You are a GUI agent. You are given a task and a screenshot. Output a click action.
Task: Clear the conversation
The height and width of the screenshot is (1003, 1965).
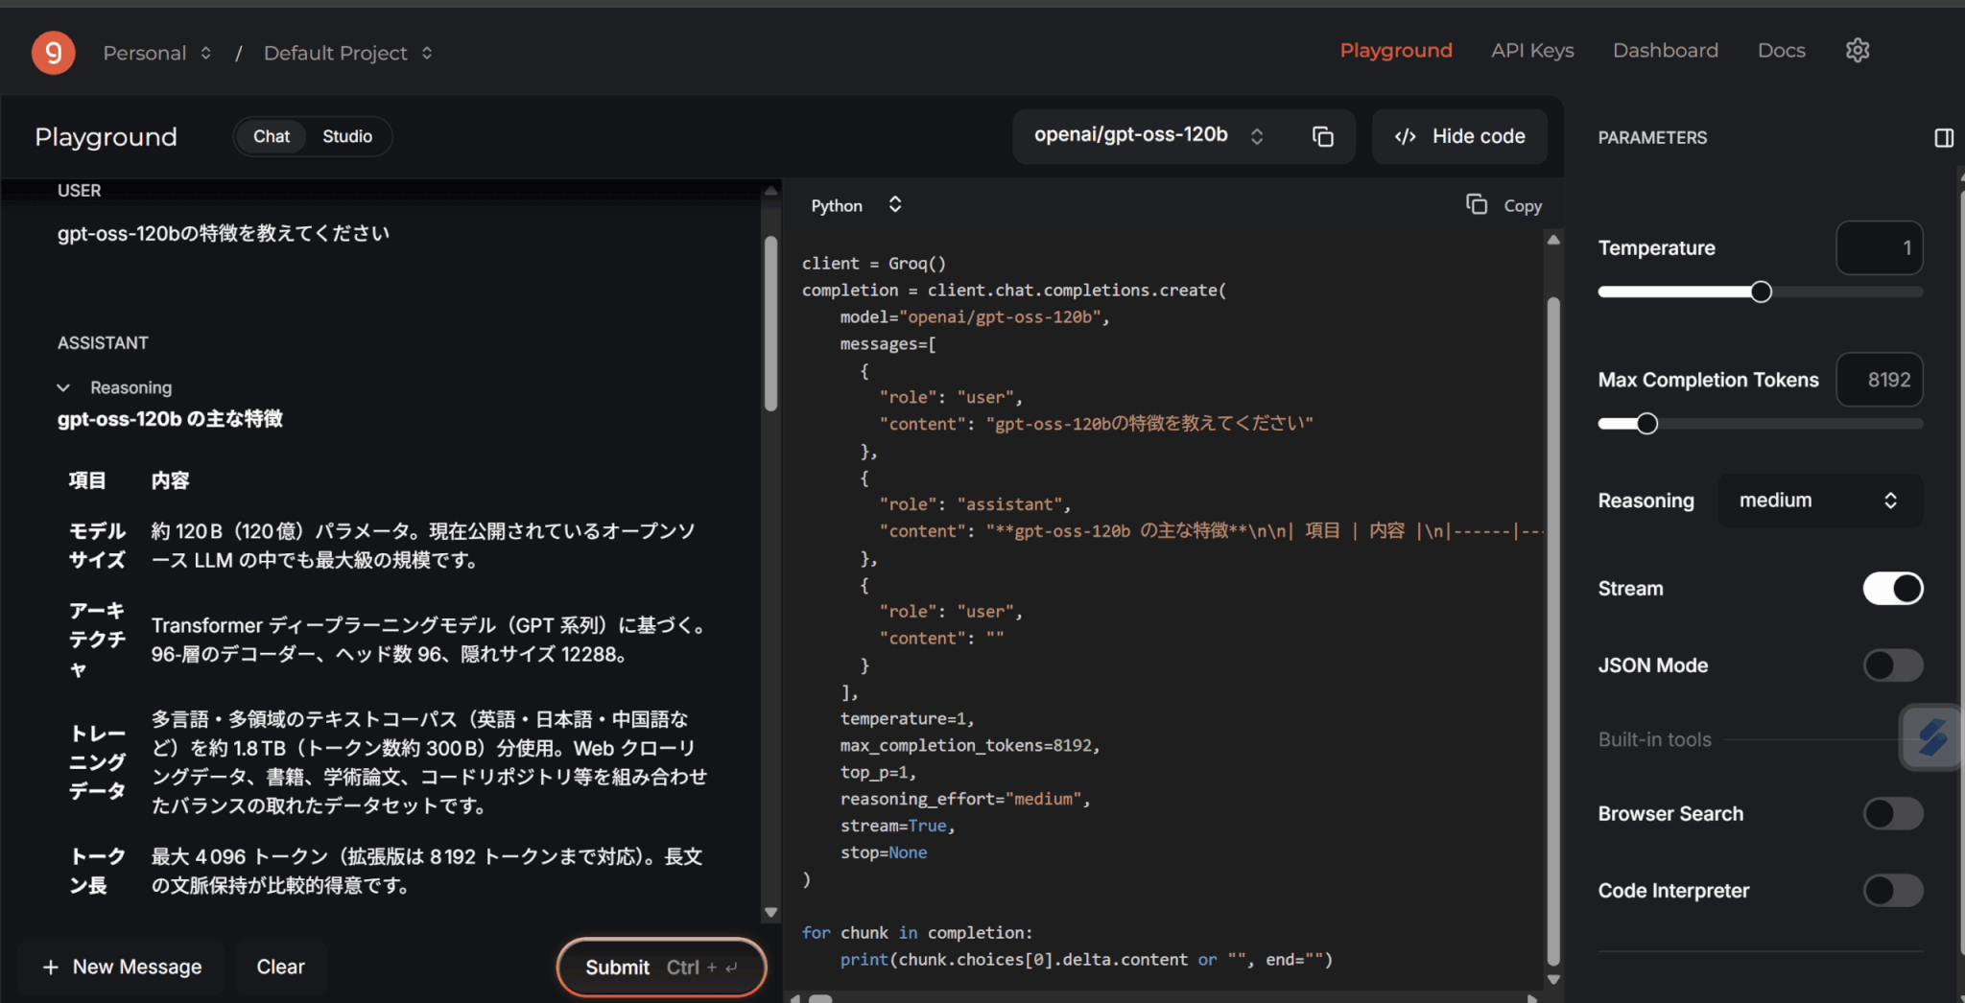(280, 967)
